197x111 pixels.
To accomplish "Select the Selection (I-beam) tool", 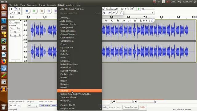I will [x=11, y=9].
